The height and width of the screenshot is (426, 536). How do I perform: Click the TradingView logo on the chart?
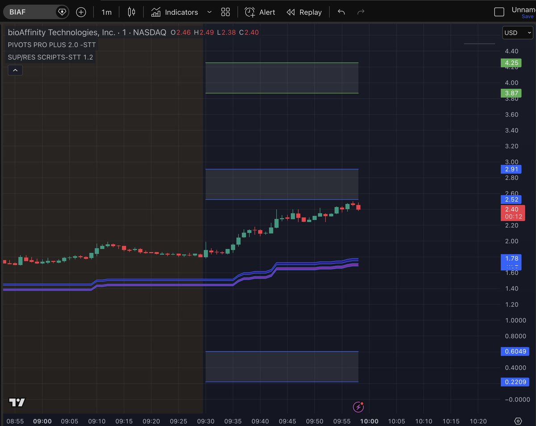(x=17, y=402)
